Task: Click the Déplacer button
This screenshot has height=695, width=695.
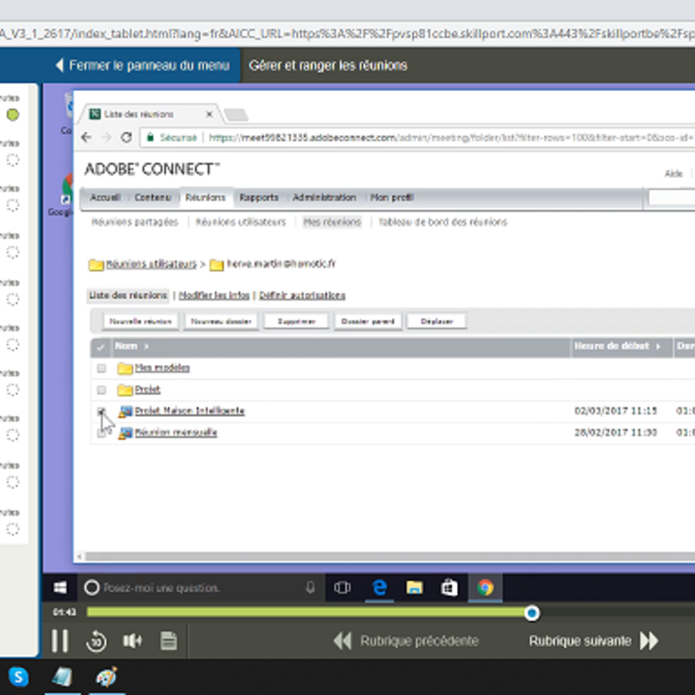Action: click(x=437, y=321)
